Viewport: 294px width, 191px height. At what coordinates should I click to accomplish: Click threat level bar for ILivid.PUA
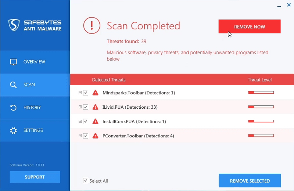(261, 107)
